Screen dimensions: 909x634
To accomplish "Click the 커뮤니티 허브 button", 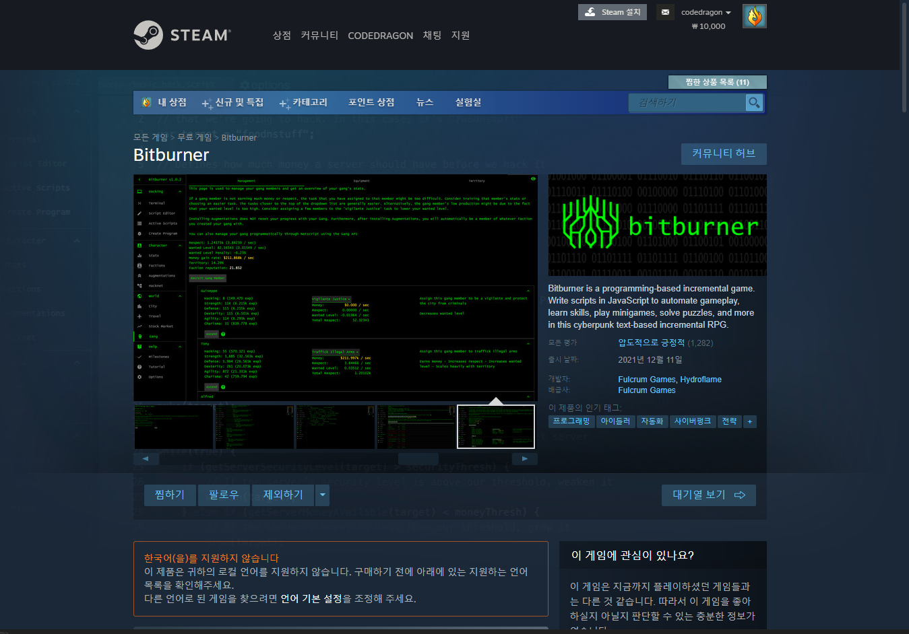I will tap(724, 153).
